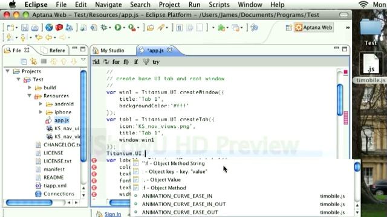Click the Back navigation yellow arrow
Image resolution: width=387 pixels, height=217 pixels.
tap(48, 37)
